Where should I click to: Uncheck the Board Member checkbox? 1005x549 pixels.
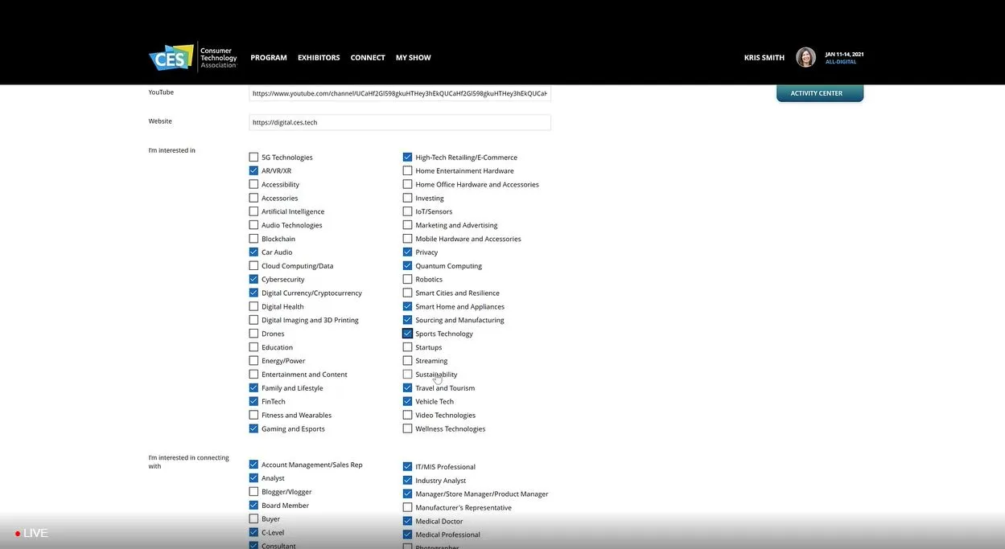point(253,506)
